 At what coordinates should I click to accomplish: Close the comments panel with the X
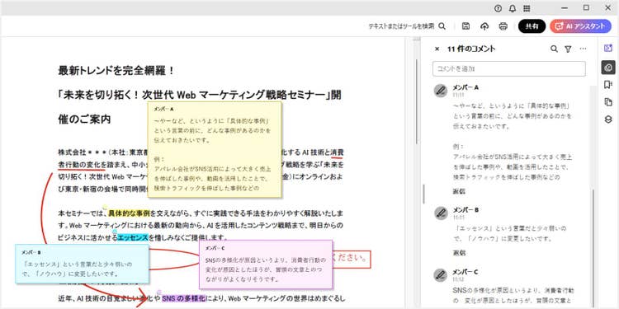click(x=437, y=49)
